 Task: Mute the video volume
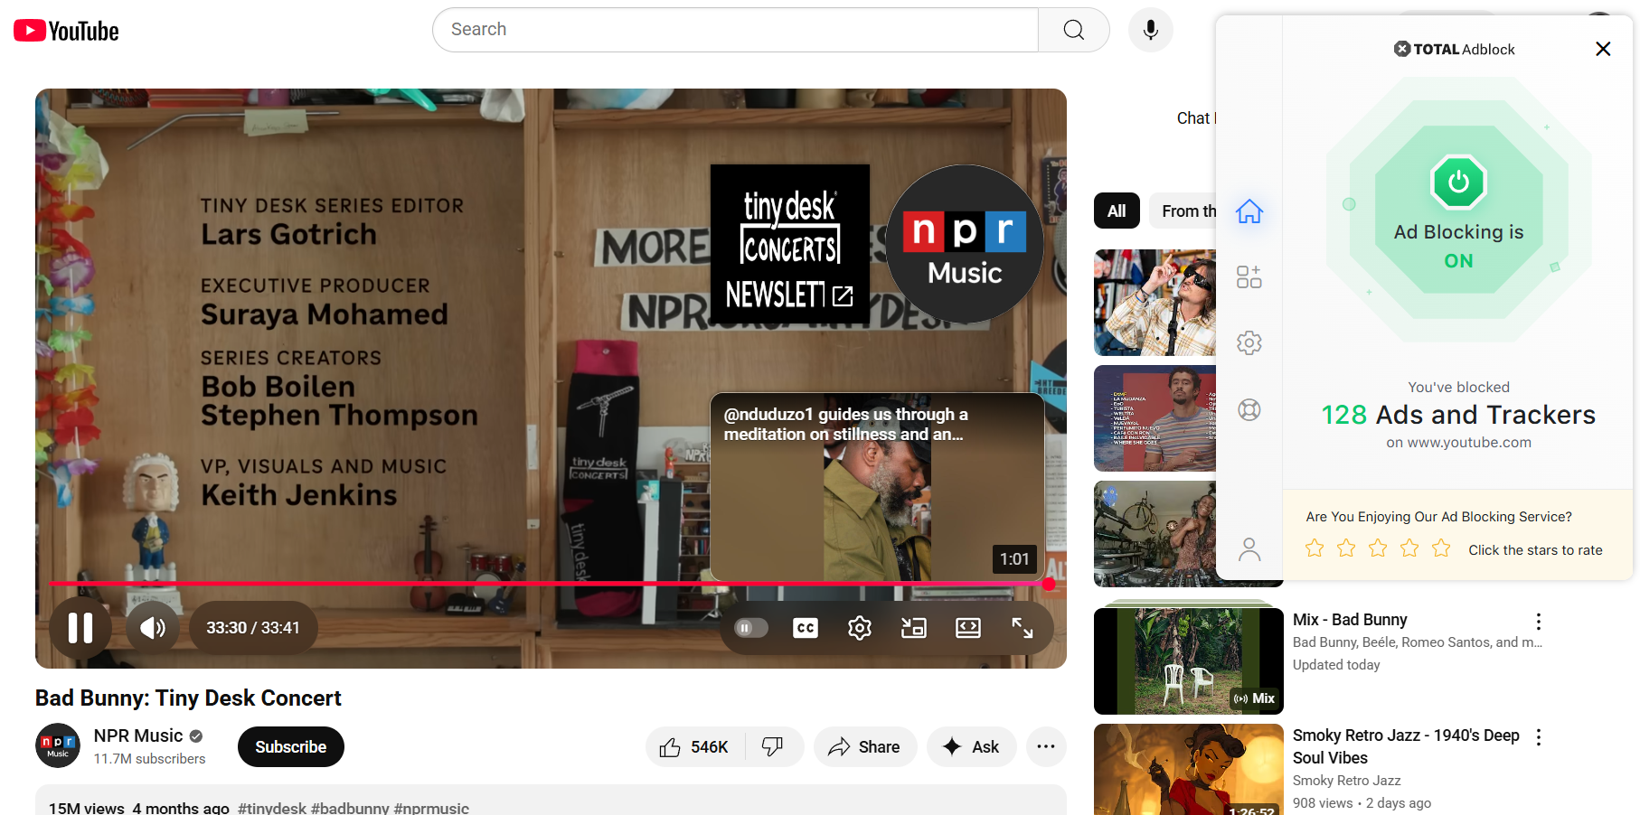(153, 627)
